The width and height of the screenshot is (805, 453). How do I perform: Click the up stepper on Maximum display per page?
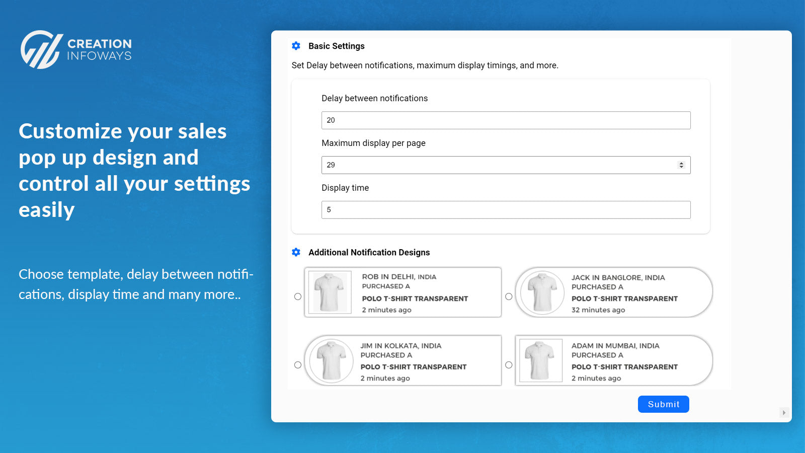680,162
